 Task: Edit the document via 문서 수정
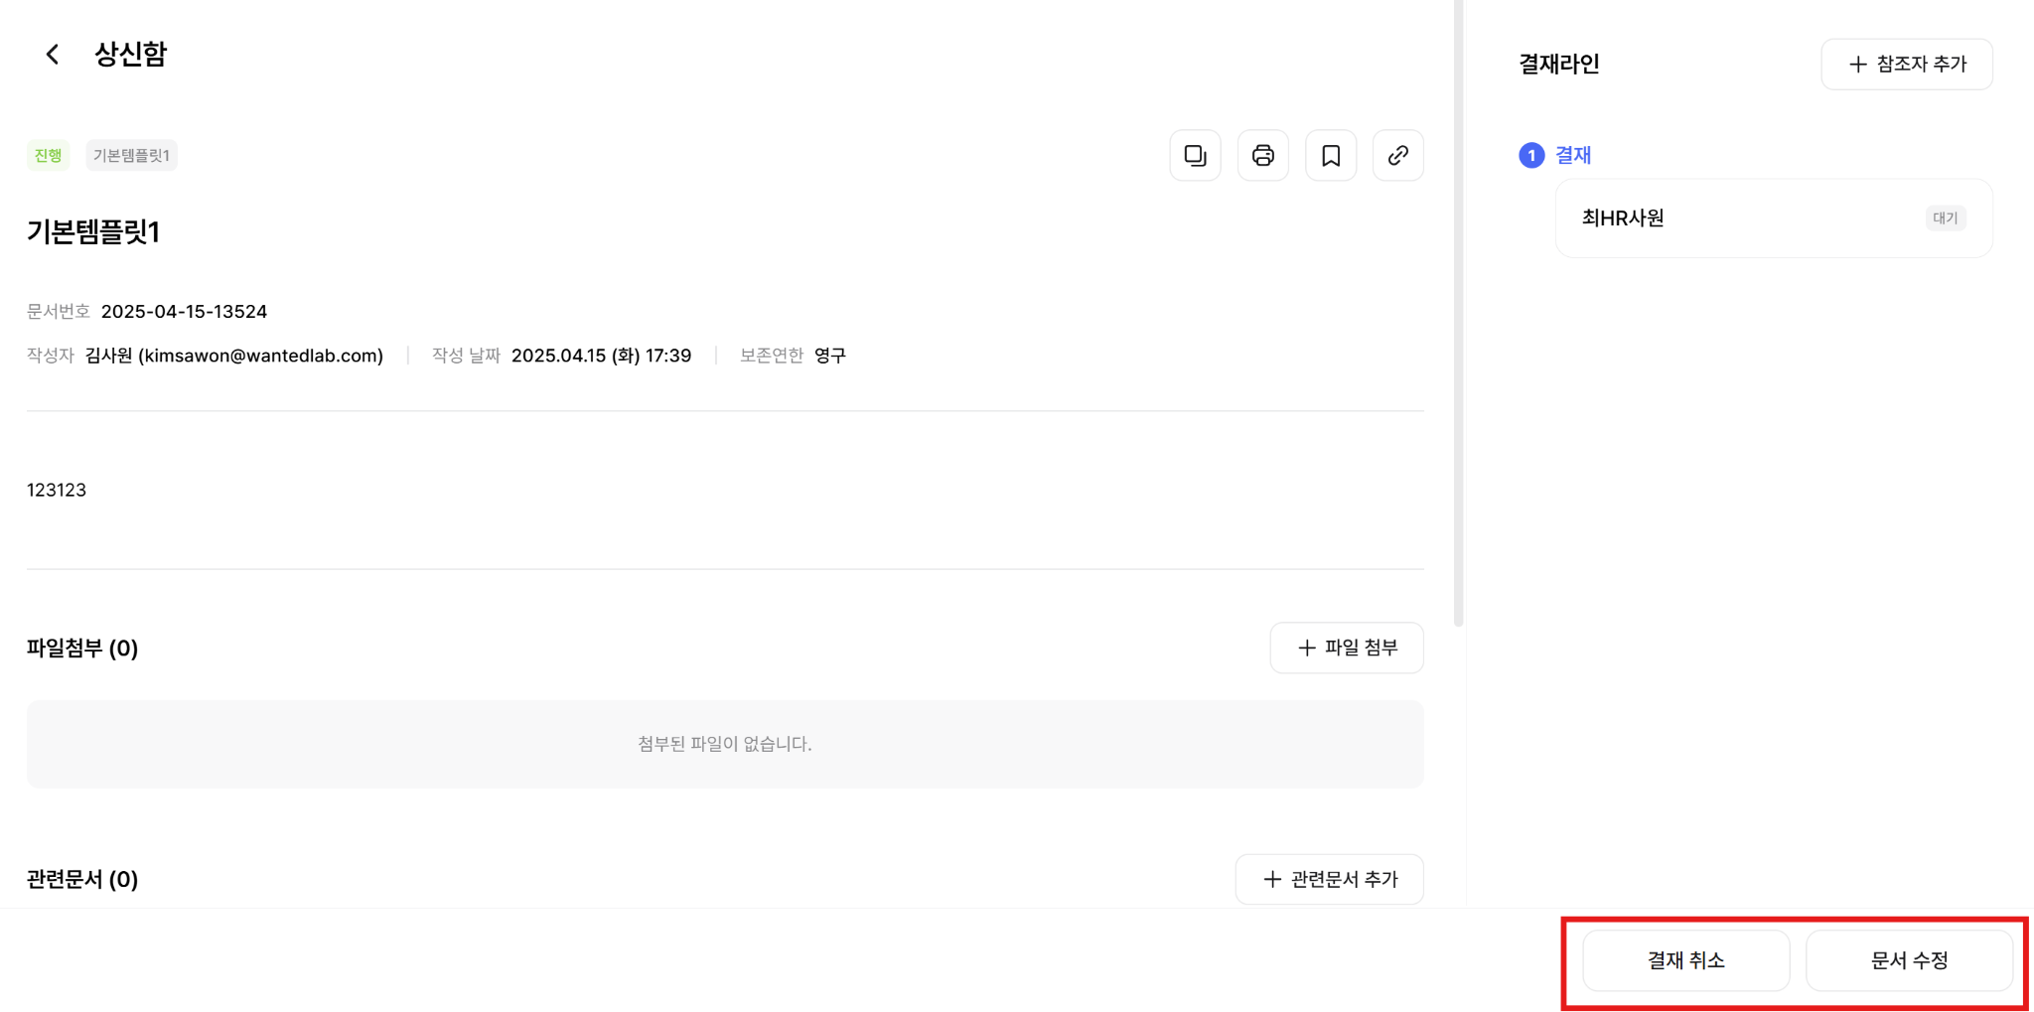1908,960
